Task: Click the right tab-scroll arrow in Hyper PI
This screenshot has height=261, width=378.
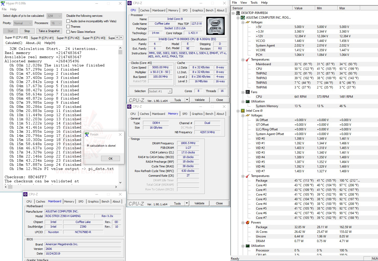Action: 121,38
